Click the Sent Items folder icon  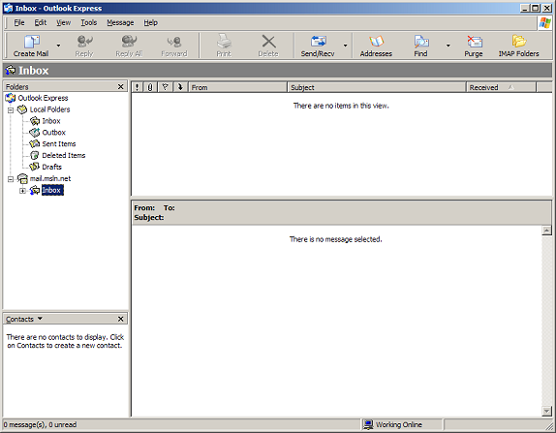pos(35,143)
